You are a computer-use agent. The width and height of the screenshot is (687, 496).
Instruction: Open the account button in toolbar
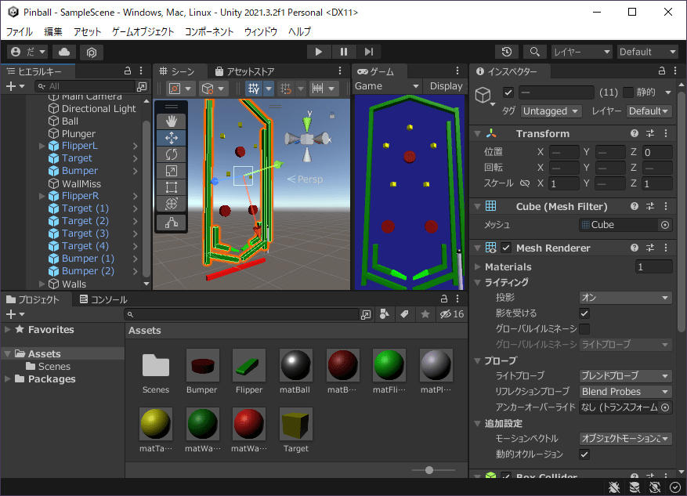pos(28,52)
